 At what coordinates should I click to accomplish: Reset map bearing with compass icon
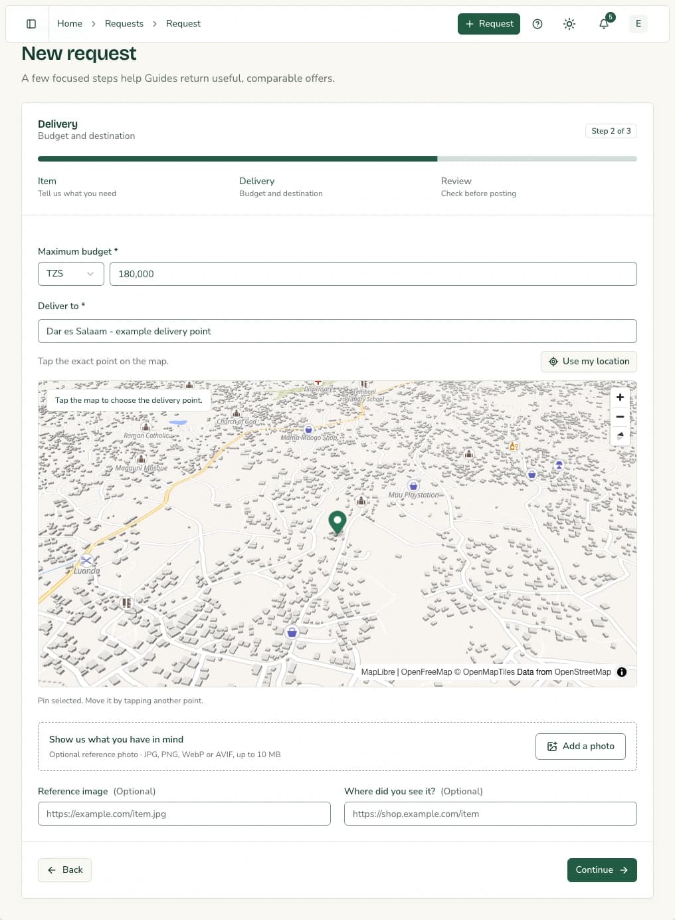[620, 436]
